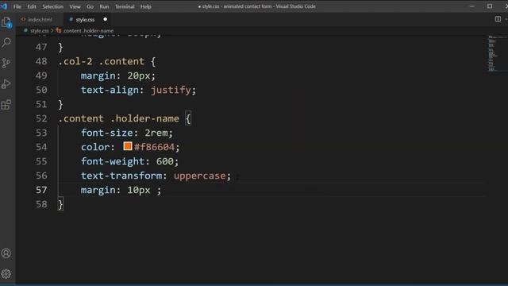Open the Explorer view in activity bar
Viewport: 508px width, 286px height.
pyautogui.click(x=6, y=22)
